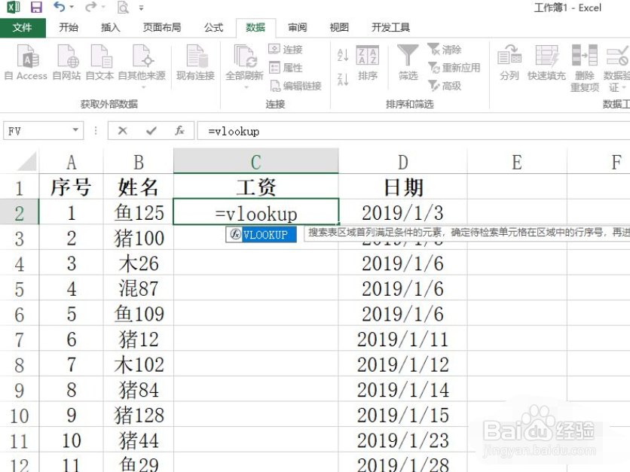The height and width of the screenshot is (472, 630).
Task: Click cell B1 containing 姓名
Action: [x=138, y=187]
